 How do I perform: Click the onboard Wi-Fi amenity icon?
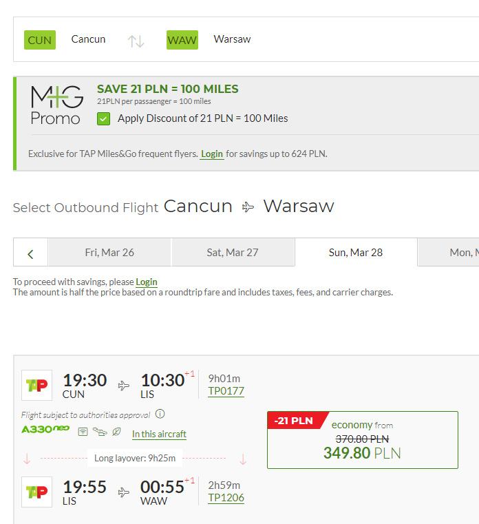pyautogui.click(x=83, y=432)
